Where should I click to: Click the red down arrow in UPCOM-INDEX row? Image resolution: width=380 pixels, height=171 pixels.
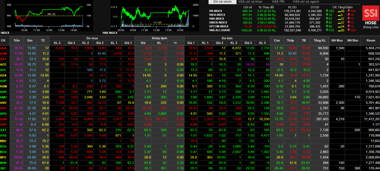click(x=348, y=26)
